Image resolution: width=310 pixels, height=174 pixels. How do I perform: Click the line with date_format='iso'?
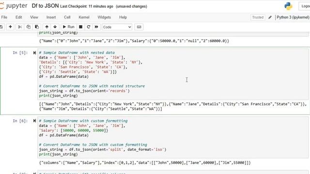pos(103,149)
